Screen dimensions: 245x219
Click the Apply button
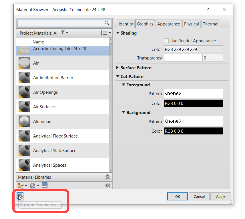tap(220, 196)
